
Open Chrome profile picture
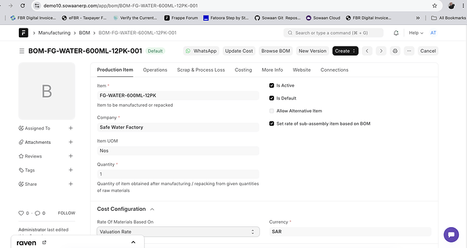[451, 5]
